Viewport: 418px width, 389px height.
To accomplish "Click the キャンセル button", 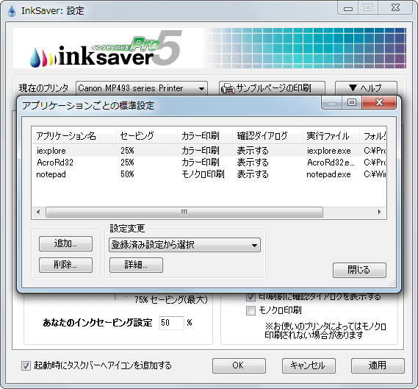I will 309,365.
